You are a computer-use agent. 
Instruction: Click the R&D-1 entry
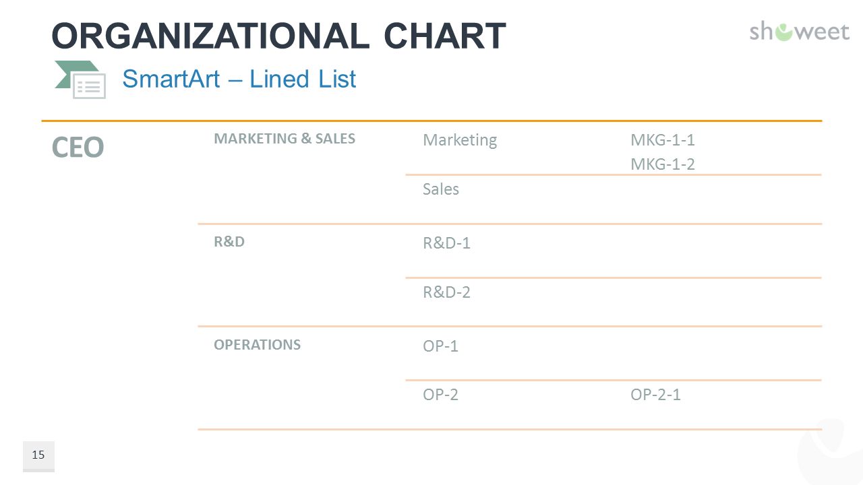(446, 243)
